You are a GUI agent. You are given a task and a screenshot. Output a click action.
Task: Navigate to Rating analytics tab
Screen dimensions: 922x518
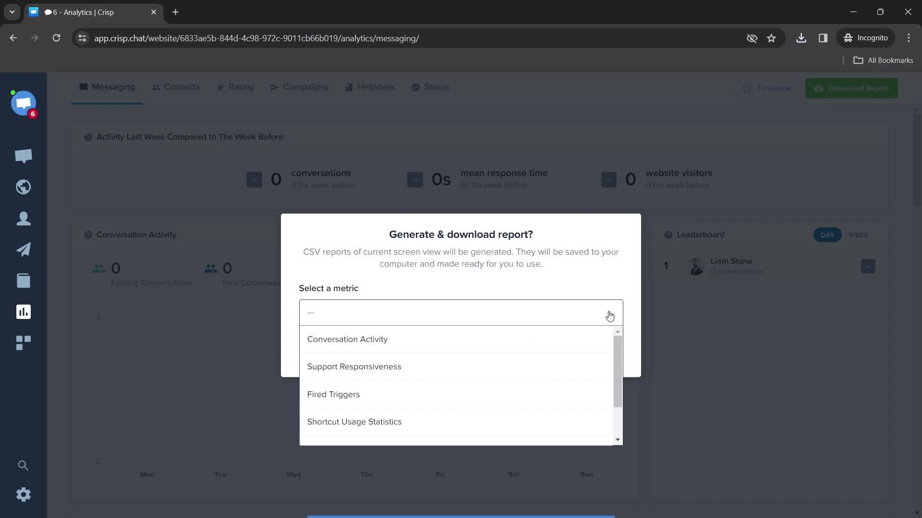coord(242,87)
